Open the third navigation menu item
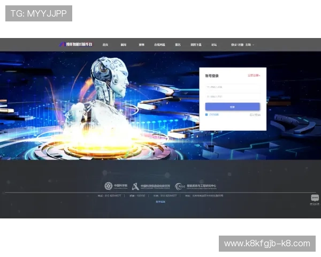Screen dimensions: 321x257 [141, 44]
